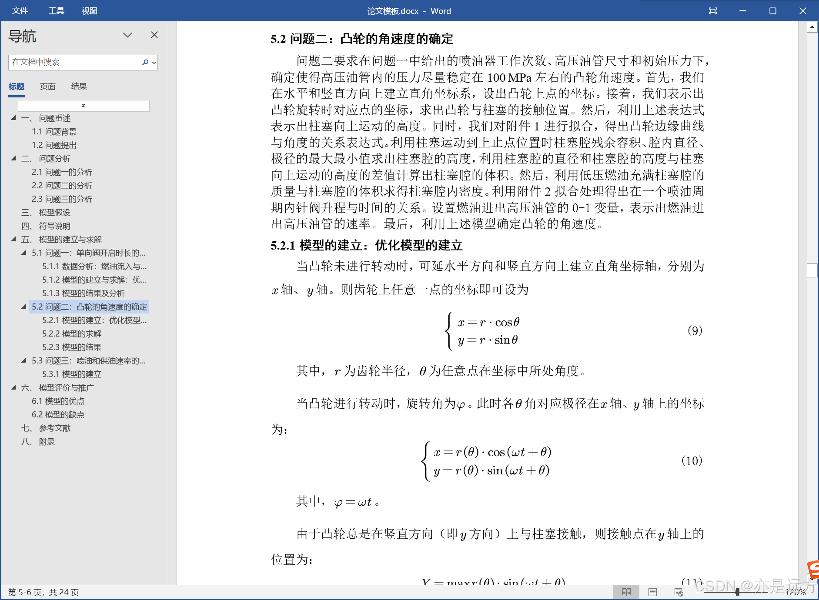819x600 pixels.
Task: Go to heading 三、模型假设
Action: point(46,213)
